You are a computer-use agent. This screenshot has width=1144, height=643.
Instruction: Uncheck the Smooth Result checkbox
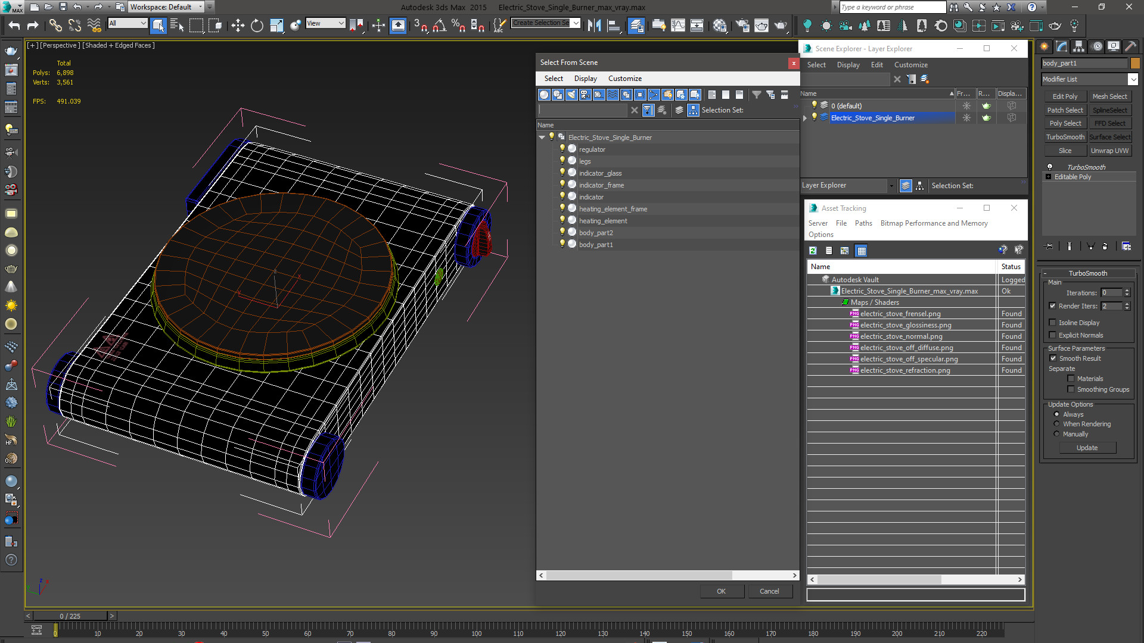tap(1053, 358)
